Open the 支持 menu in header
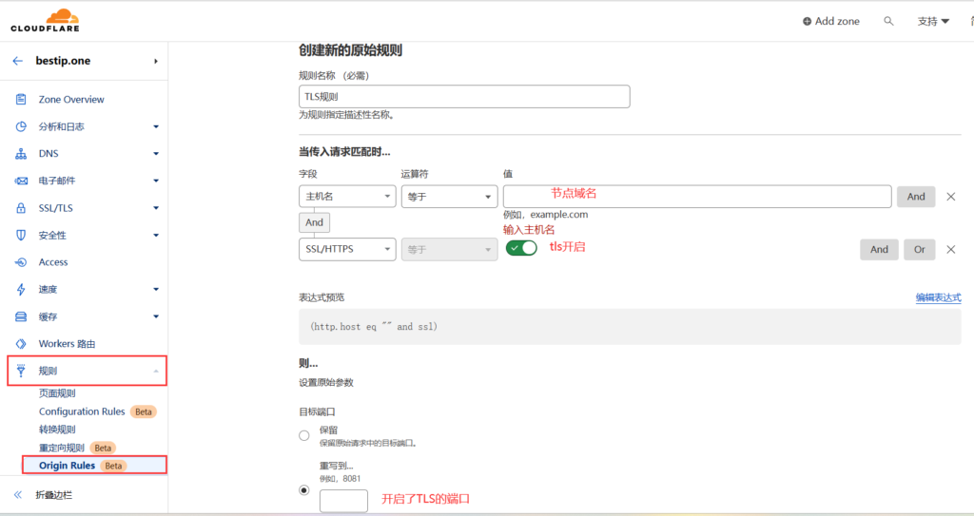The image size is (974, 516). [x=932, y=21]
